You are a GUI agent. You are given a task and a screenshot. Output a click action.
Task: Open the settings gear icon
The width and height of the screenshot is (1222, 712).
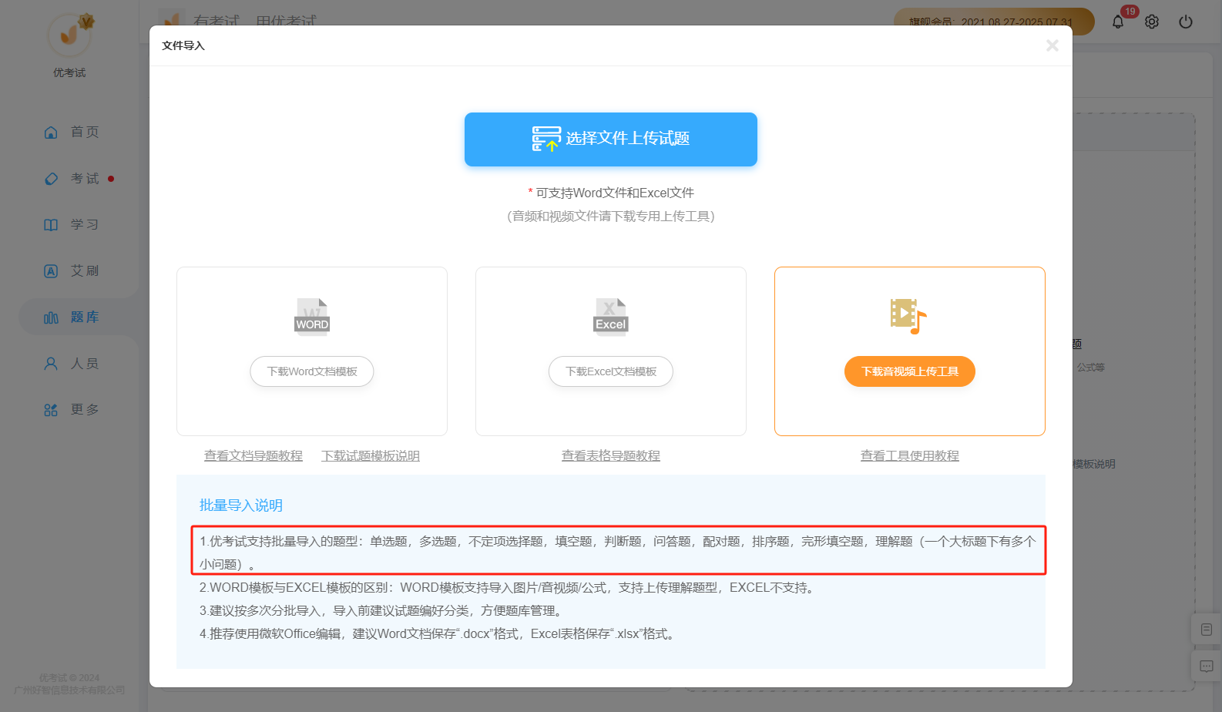(x=1152, y=22)
